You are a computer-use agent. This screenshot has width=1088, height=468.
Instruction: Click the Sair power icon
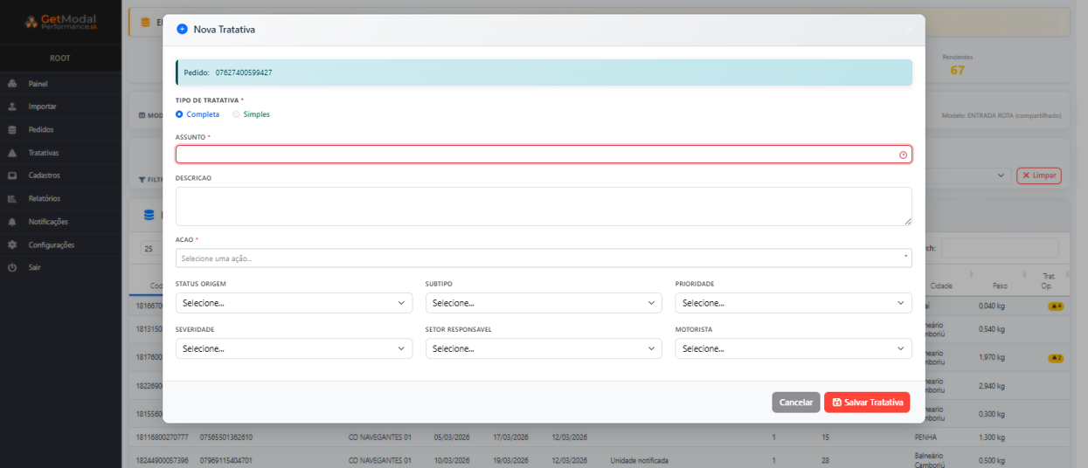[x=12, y=267]
